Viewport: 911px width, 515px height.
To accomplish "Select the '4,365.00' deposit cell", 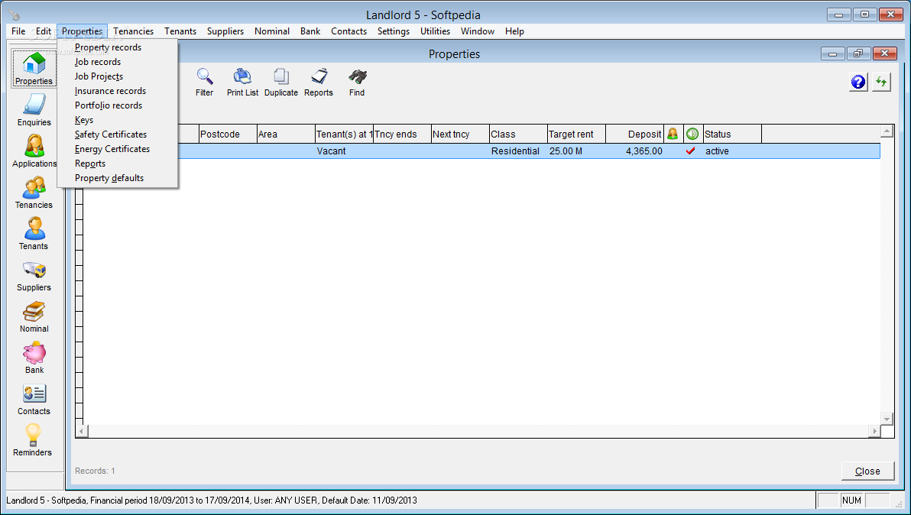I will tap(634, 151).
